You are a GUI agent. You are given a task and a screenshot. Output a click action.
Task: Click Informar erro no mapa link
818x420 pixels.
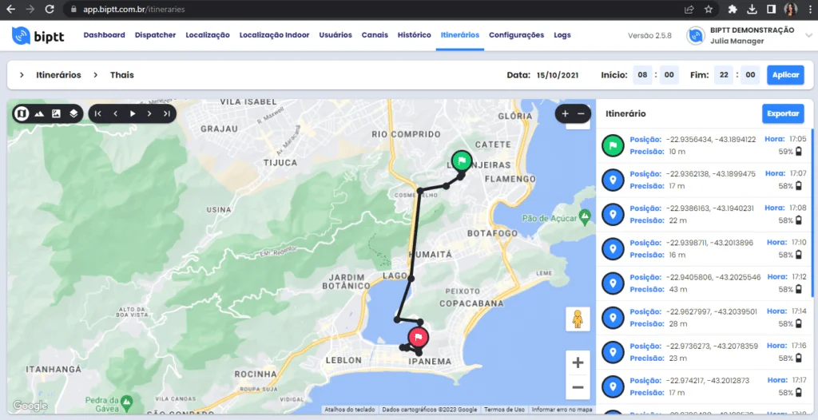pos(562,410)
